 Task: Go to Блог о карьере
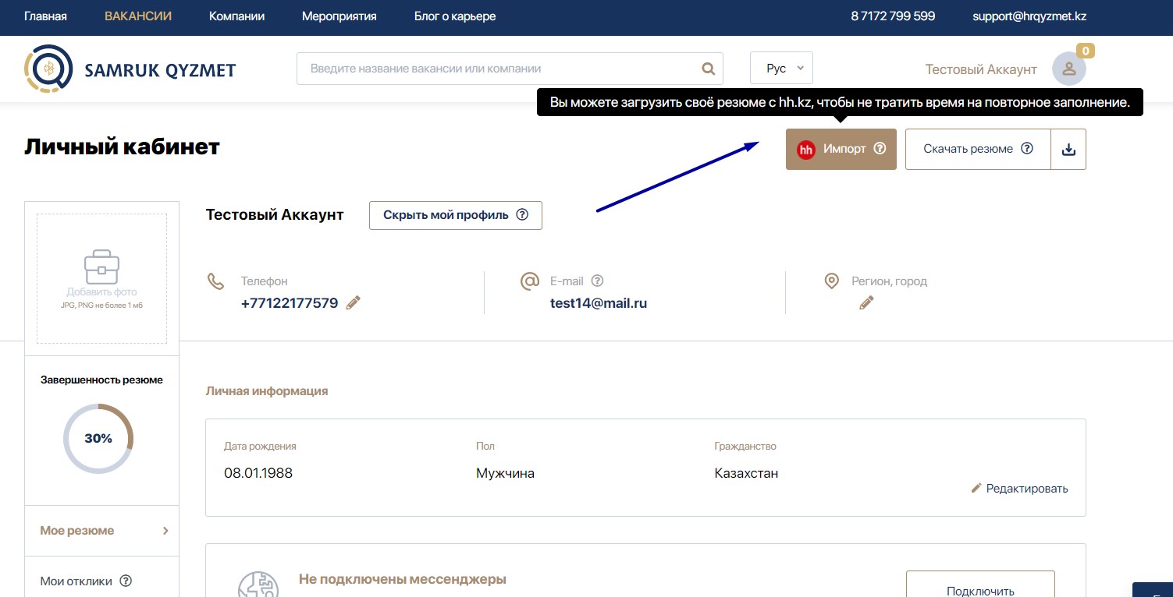tap(454, 16)
